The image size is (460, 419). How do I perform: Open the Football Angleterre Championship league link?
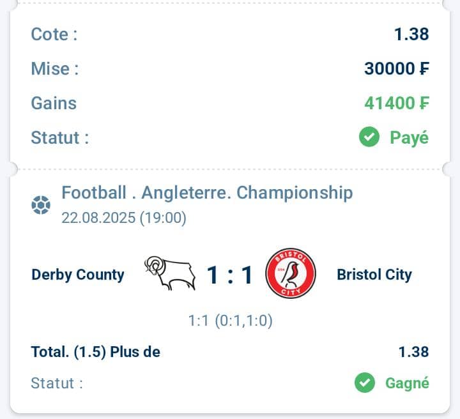(207, 192)
